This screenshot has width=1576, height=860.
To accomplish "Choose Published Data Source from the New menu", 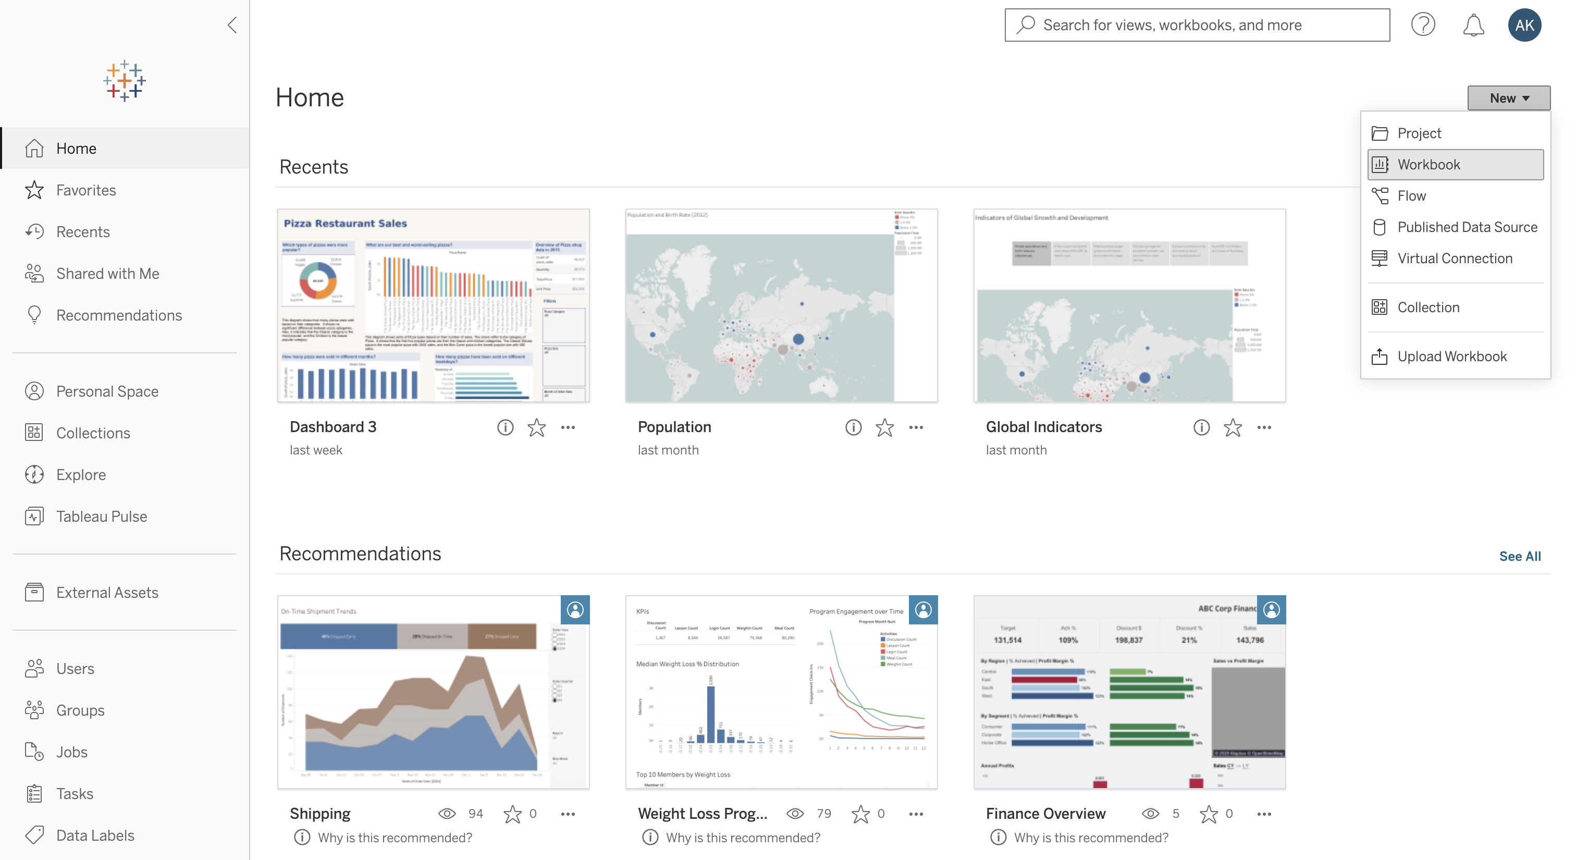I will pyautogui.click(x=1467, y=227).
